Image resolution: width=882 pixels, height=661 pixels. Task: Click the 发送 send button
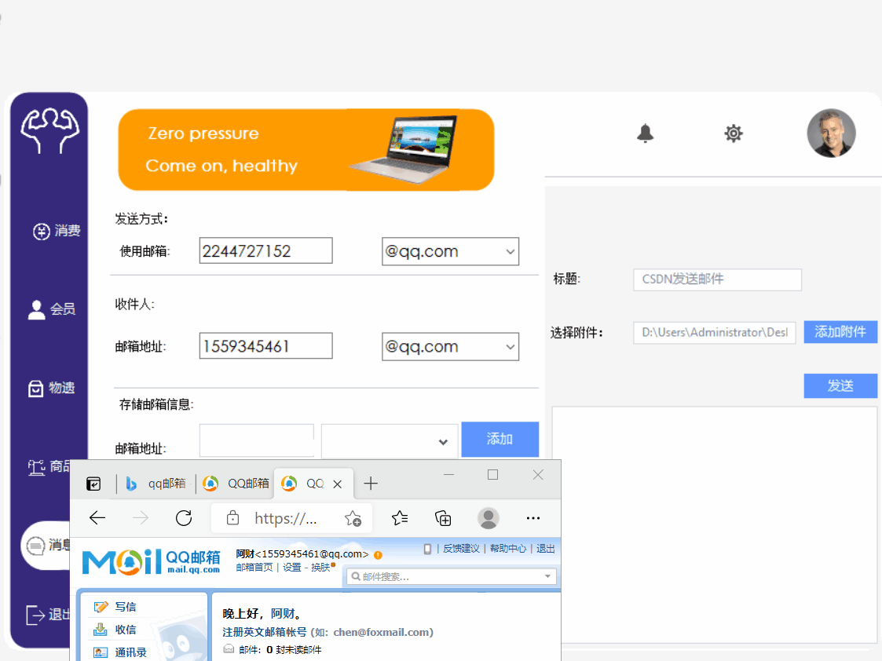click(840, 385)
